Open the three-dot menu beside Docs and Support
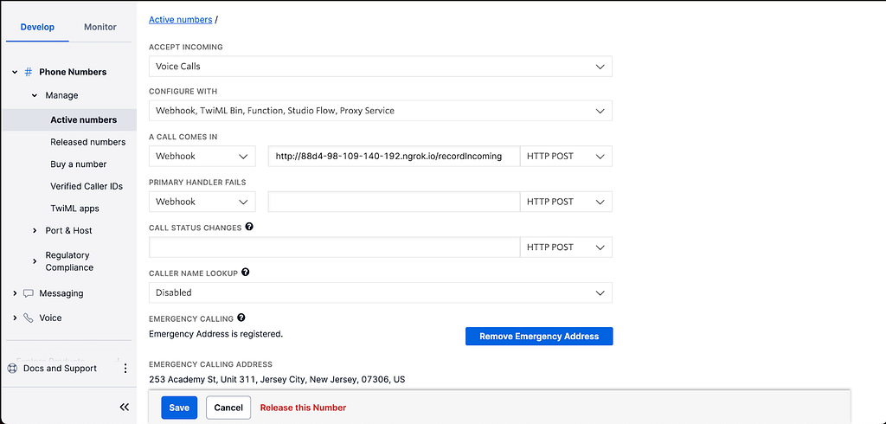 coord(125,369)
